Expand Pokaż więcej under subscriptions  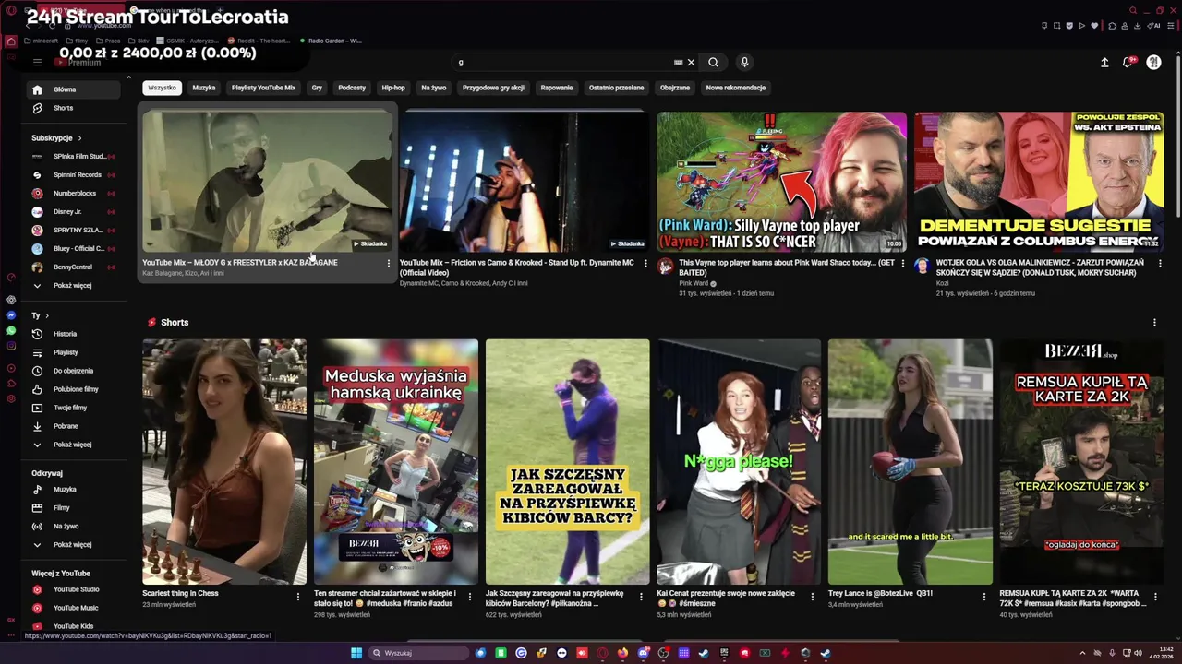pyautogui.click(x=73, y=286)
